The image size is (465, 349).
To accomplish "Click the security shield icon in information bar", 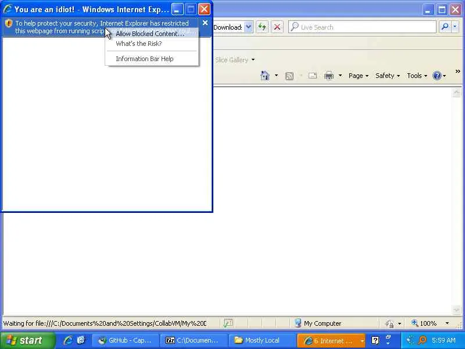I will pyautogui.click(x=9, y=23).
